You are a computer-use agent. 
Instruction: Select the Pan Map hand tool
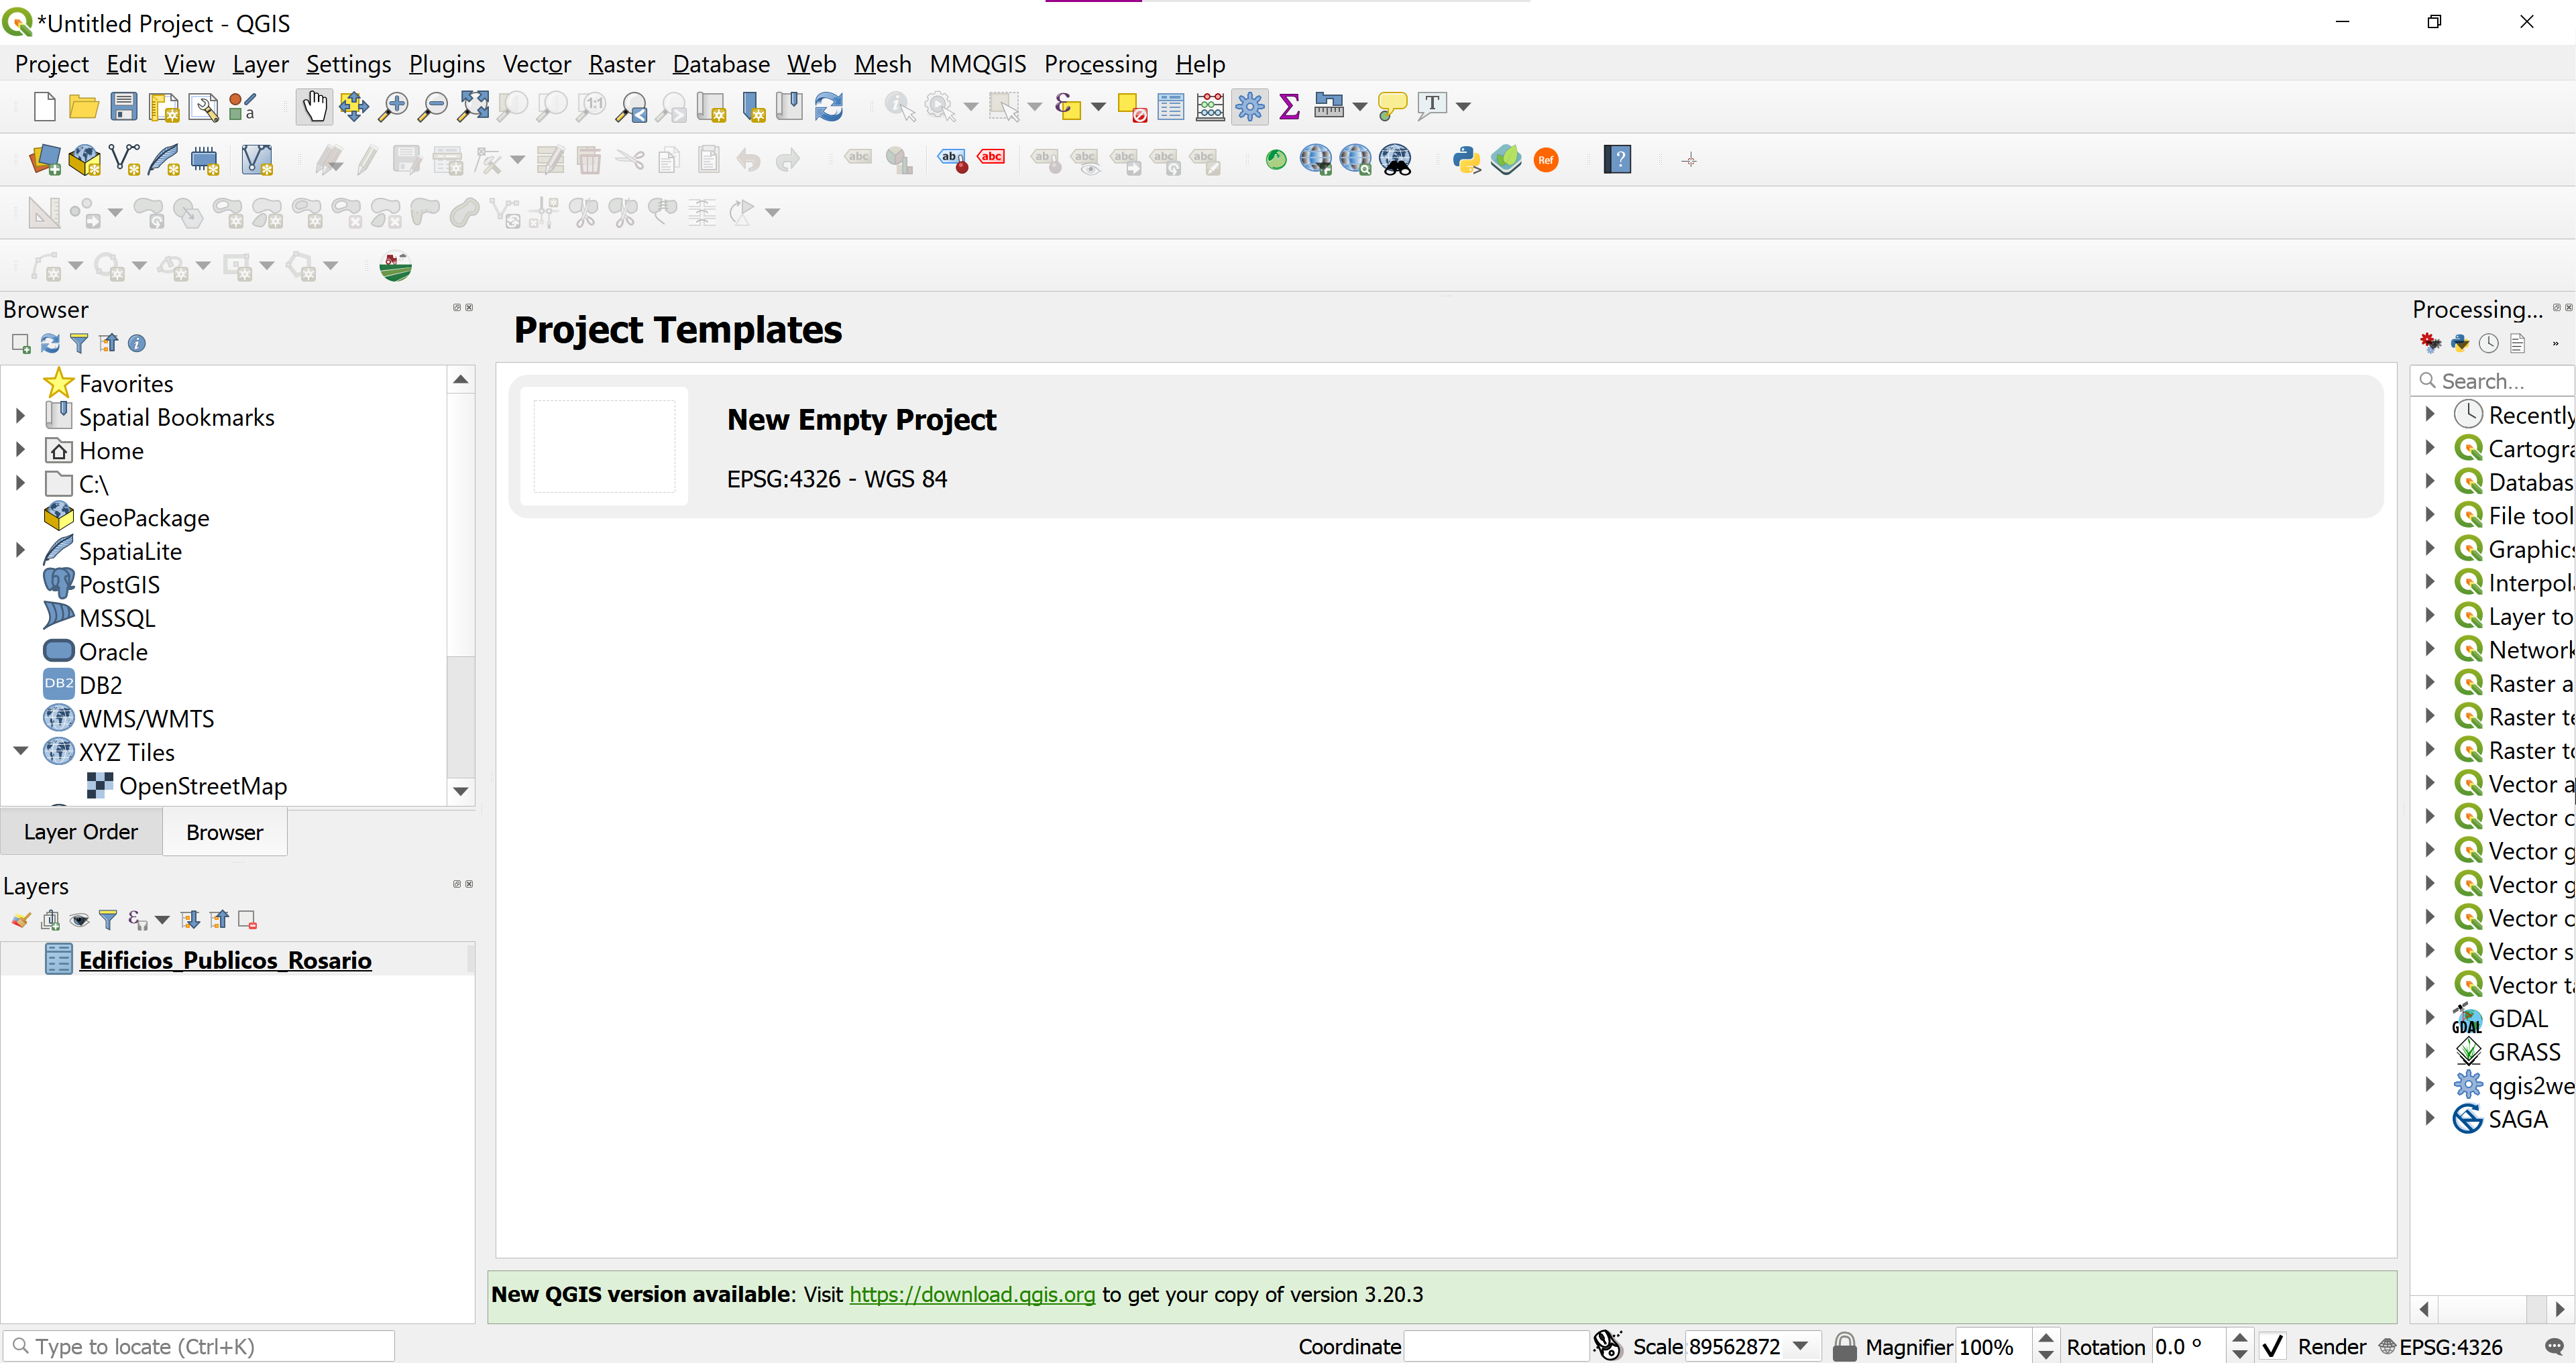click(314, 106)
